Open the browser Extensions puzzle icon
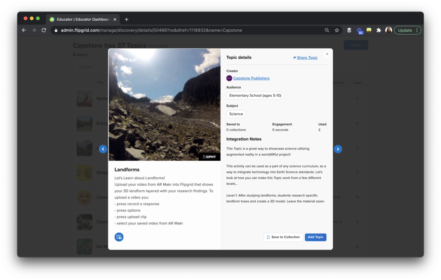 click(x=379, y=30)
